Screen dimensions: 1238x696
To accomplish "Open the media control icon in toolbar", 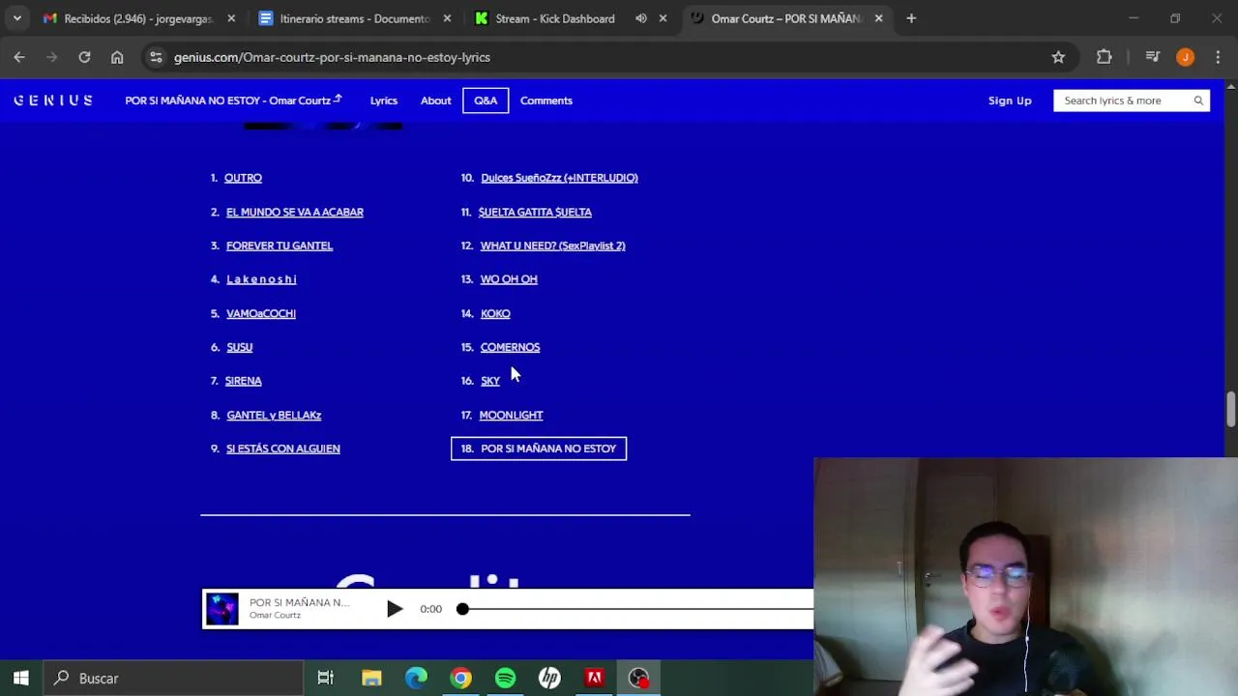I will [1152, 57].
